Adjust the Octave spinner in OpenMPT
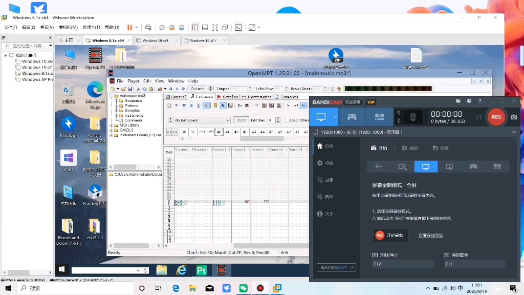Screen dimensions: 524x295 tap(210, 89)
